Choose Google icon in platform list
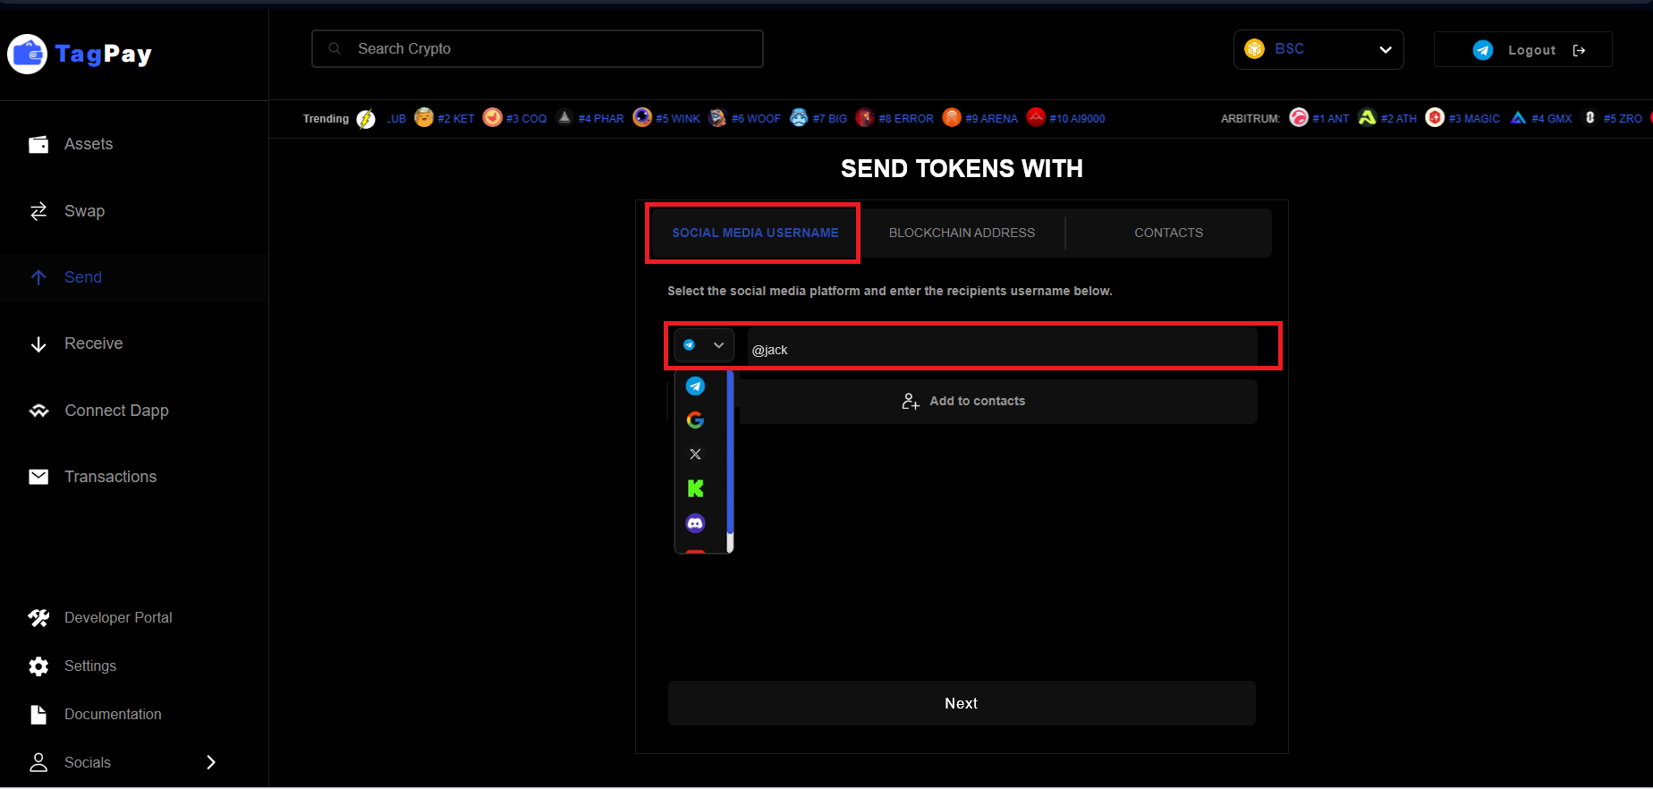This screenshot has width=1653, height=789. 695,420
